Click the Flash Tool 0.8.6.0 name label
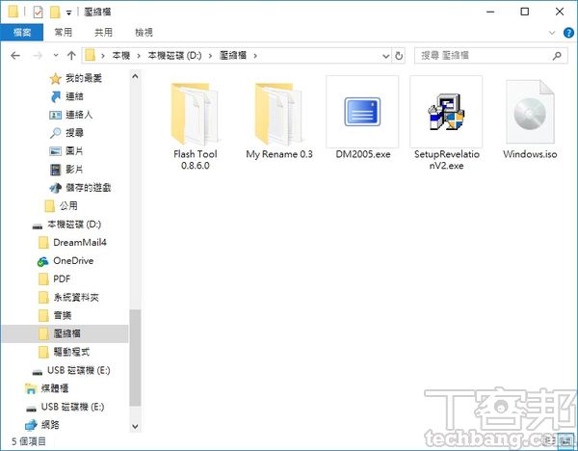 pos(196,160)
